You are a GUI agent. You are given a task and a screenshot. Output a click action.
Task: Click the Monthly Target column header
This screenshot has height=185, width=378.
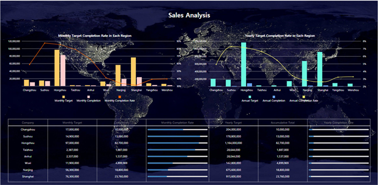[73, 123]
